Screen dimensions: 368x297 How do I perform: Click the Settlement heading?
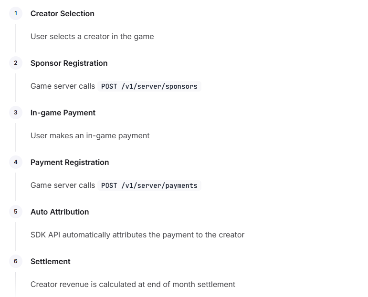51,261
